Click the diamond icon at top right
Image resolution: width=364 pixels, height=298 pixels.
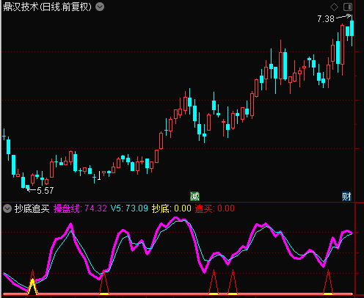point(334,7)
